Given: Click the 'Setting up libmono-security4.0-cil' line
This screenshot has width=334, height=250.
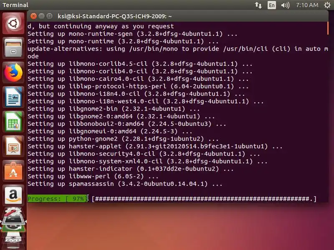Looking at the screenshot, I should click(x=144, y=154).
